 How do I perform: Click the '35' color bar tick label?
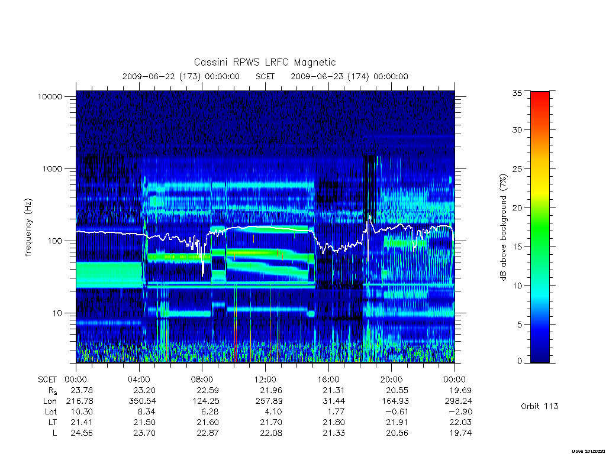tap(517, 93)
